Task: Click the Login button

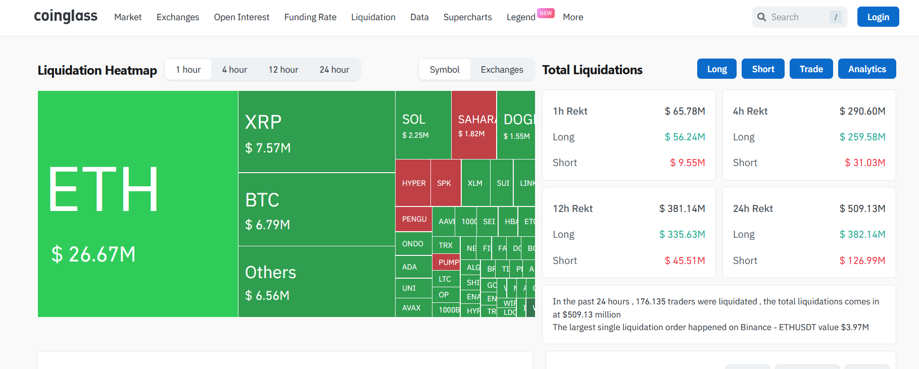Action: point(878,17)
